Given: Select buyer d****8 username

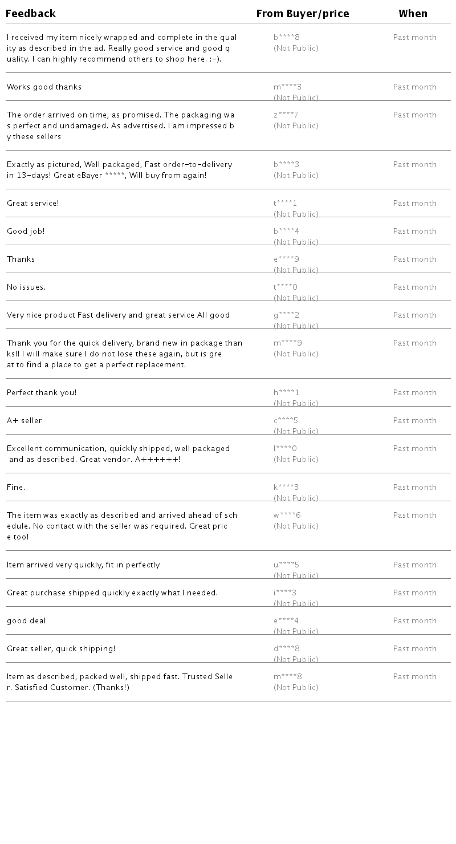Looking at the screenshot, I should coord(287,649).
